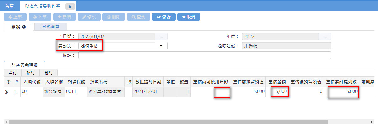Click the row selector arrow for row 1

click(6, 92)
